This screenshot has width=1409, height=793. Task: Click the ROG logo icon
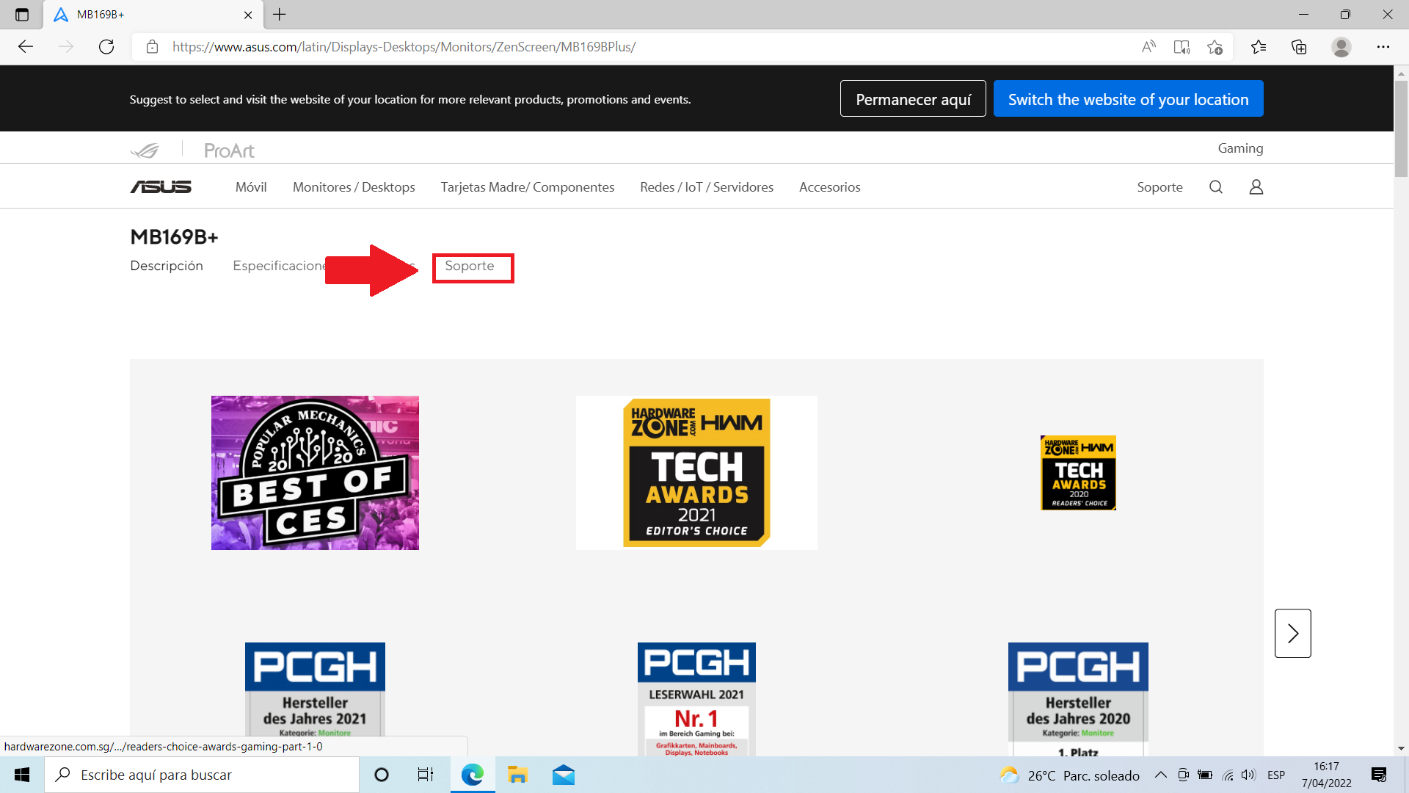coord(145,151)
